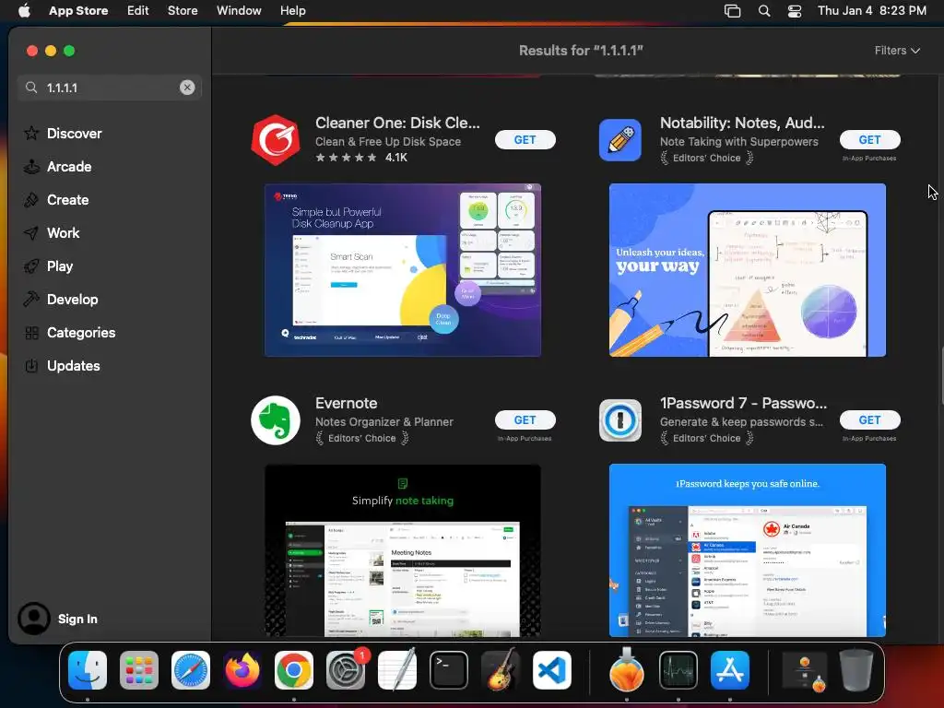
Task: Click Sign In at sidebar bottom
Action: pyautogui.click(x=77, y=619)
